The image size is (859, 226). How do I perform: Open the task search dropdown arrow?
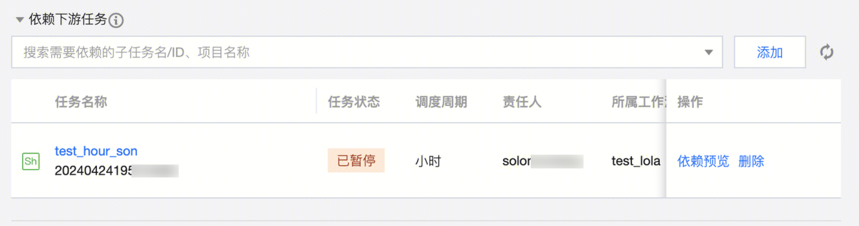(x=709, y=52)
